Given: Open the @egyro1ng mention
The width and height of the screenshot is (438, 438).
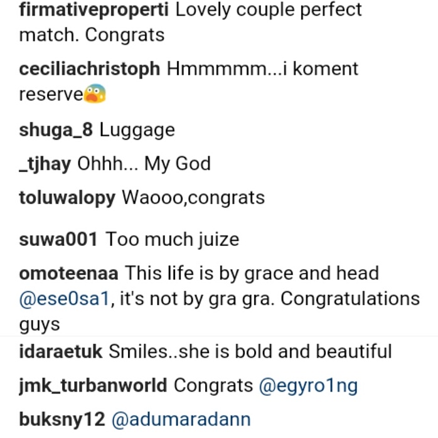Looking at the screenshot, I should [x=308, y=385].
